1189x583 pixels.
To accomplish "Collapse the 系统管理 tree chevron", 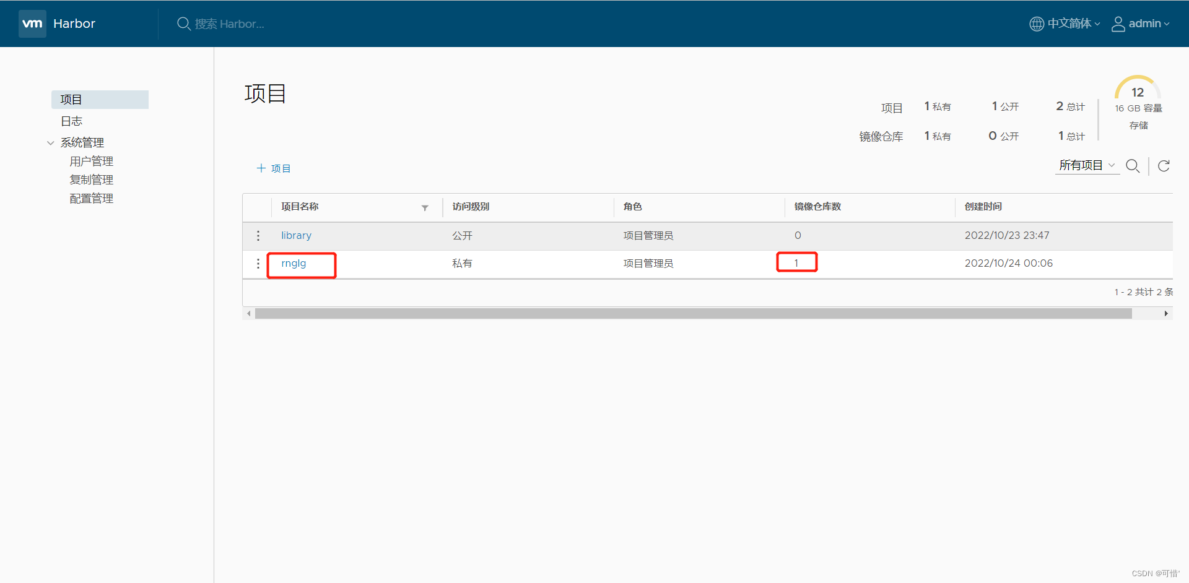I will pos(51,143).
